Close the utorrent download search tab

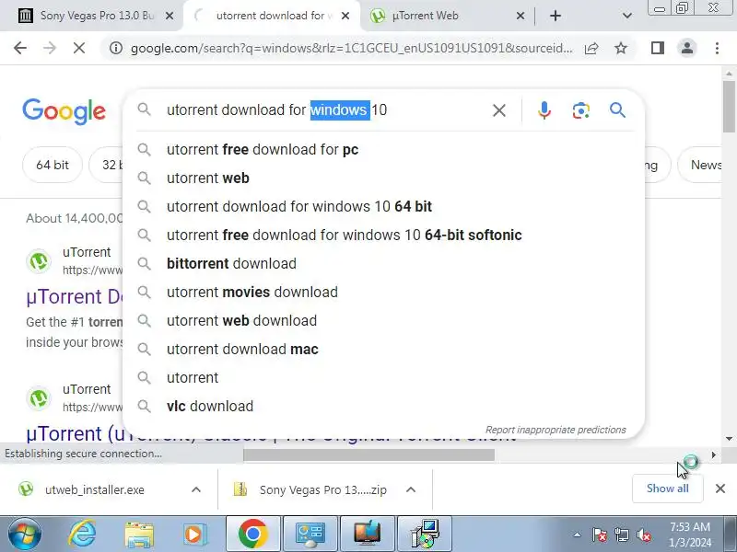(x=345, y=16)
